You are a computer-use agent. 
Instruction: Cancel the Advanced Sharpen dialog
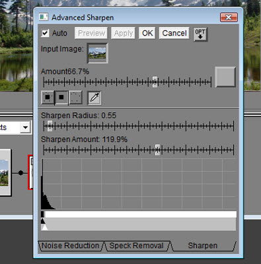pyautogui.click(x=174, y=33)
